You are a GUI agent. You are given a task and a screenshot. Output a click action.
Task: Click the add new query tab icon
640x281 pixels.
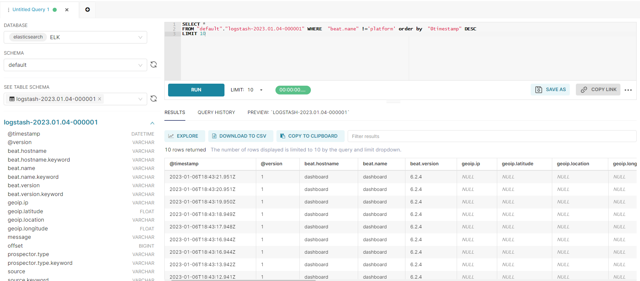pyautogui.click(x=87, y=9)
